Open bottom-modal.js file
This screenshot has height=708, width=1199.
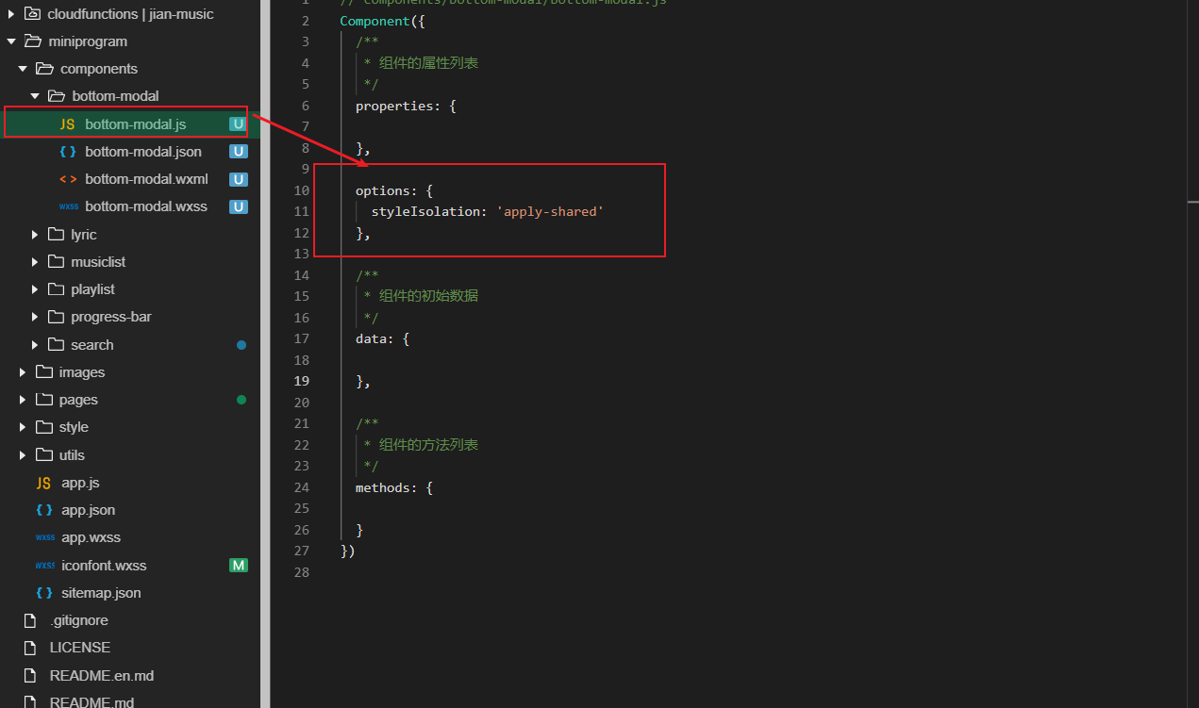135,124
